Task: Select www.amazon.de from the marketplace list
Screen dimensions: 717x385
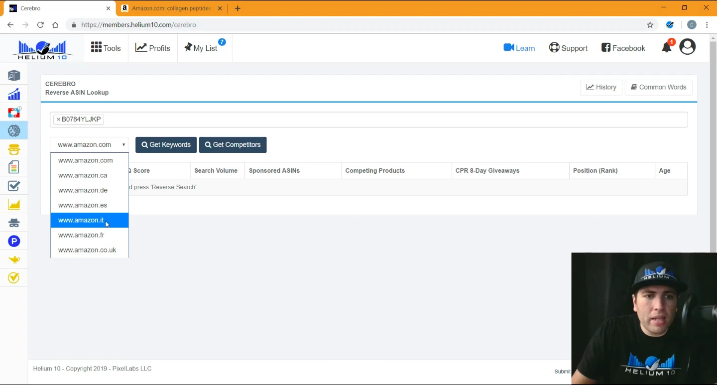Action: coord(83,190)
